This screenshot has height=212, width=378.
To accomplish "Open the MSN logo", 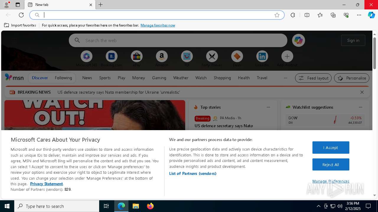I will pos(14,77).
